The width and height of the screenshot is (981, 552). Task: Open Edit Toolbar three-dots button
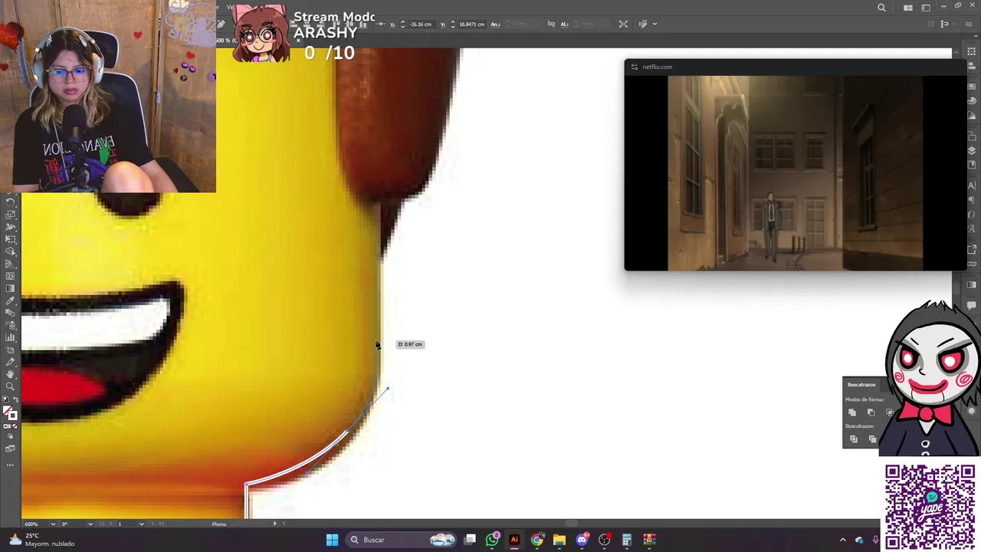tap(10, 465)
